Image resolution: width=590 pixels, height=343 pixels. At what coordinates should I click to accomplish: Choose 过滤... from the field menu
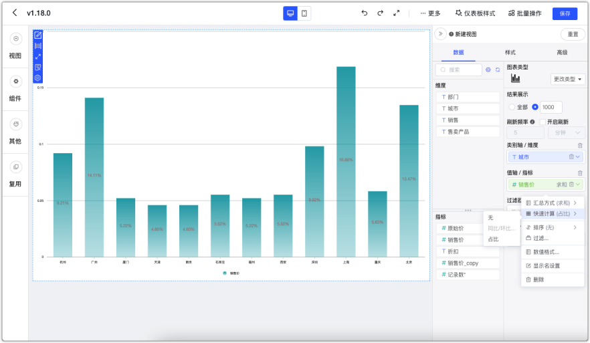[x=552, y=239]
